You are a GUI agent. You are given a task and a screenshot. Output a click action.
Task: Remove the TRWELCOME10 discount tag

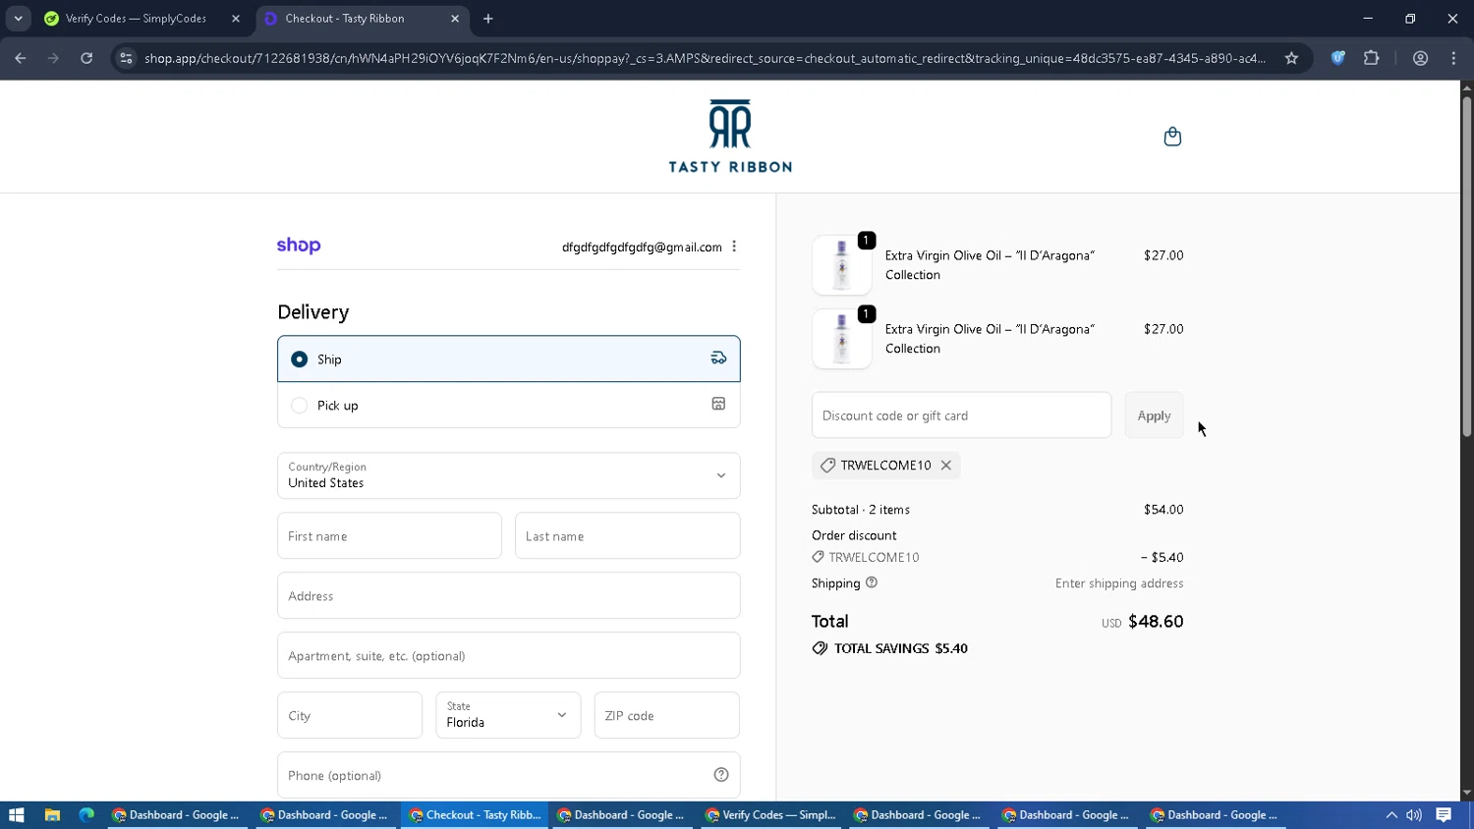click(946, 466)
